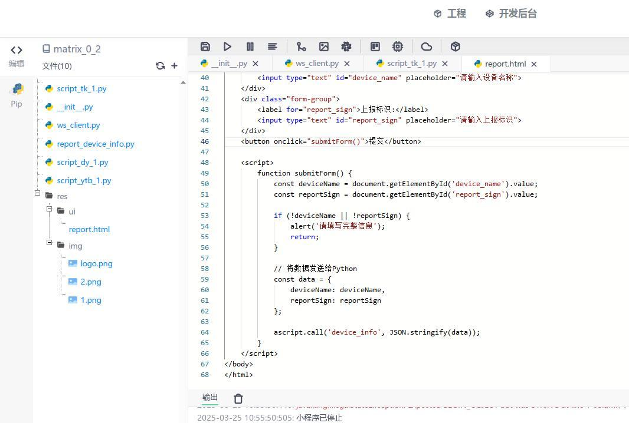Click the picture icon in the toolbar

(324, 47)
